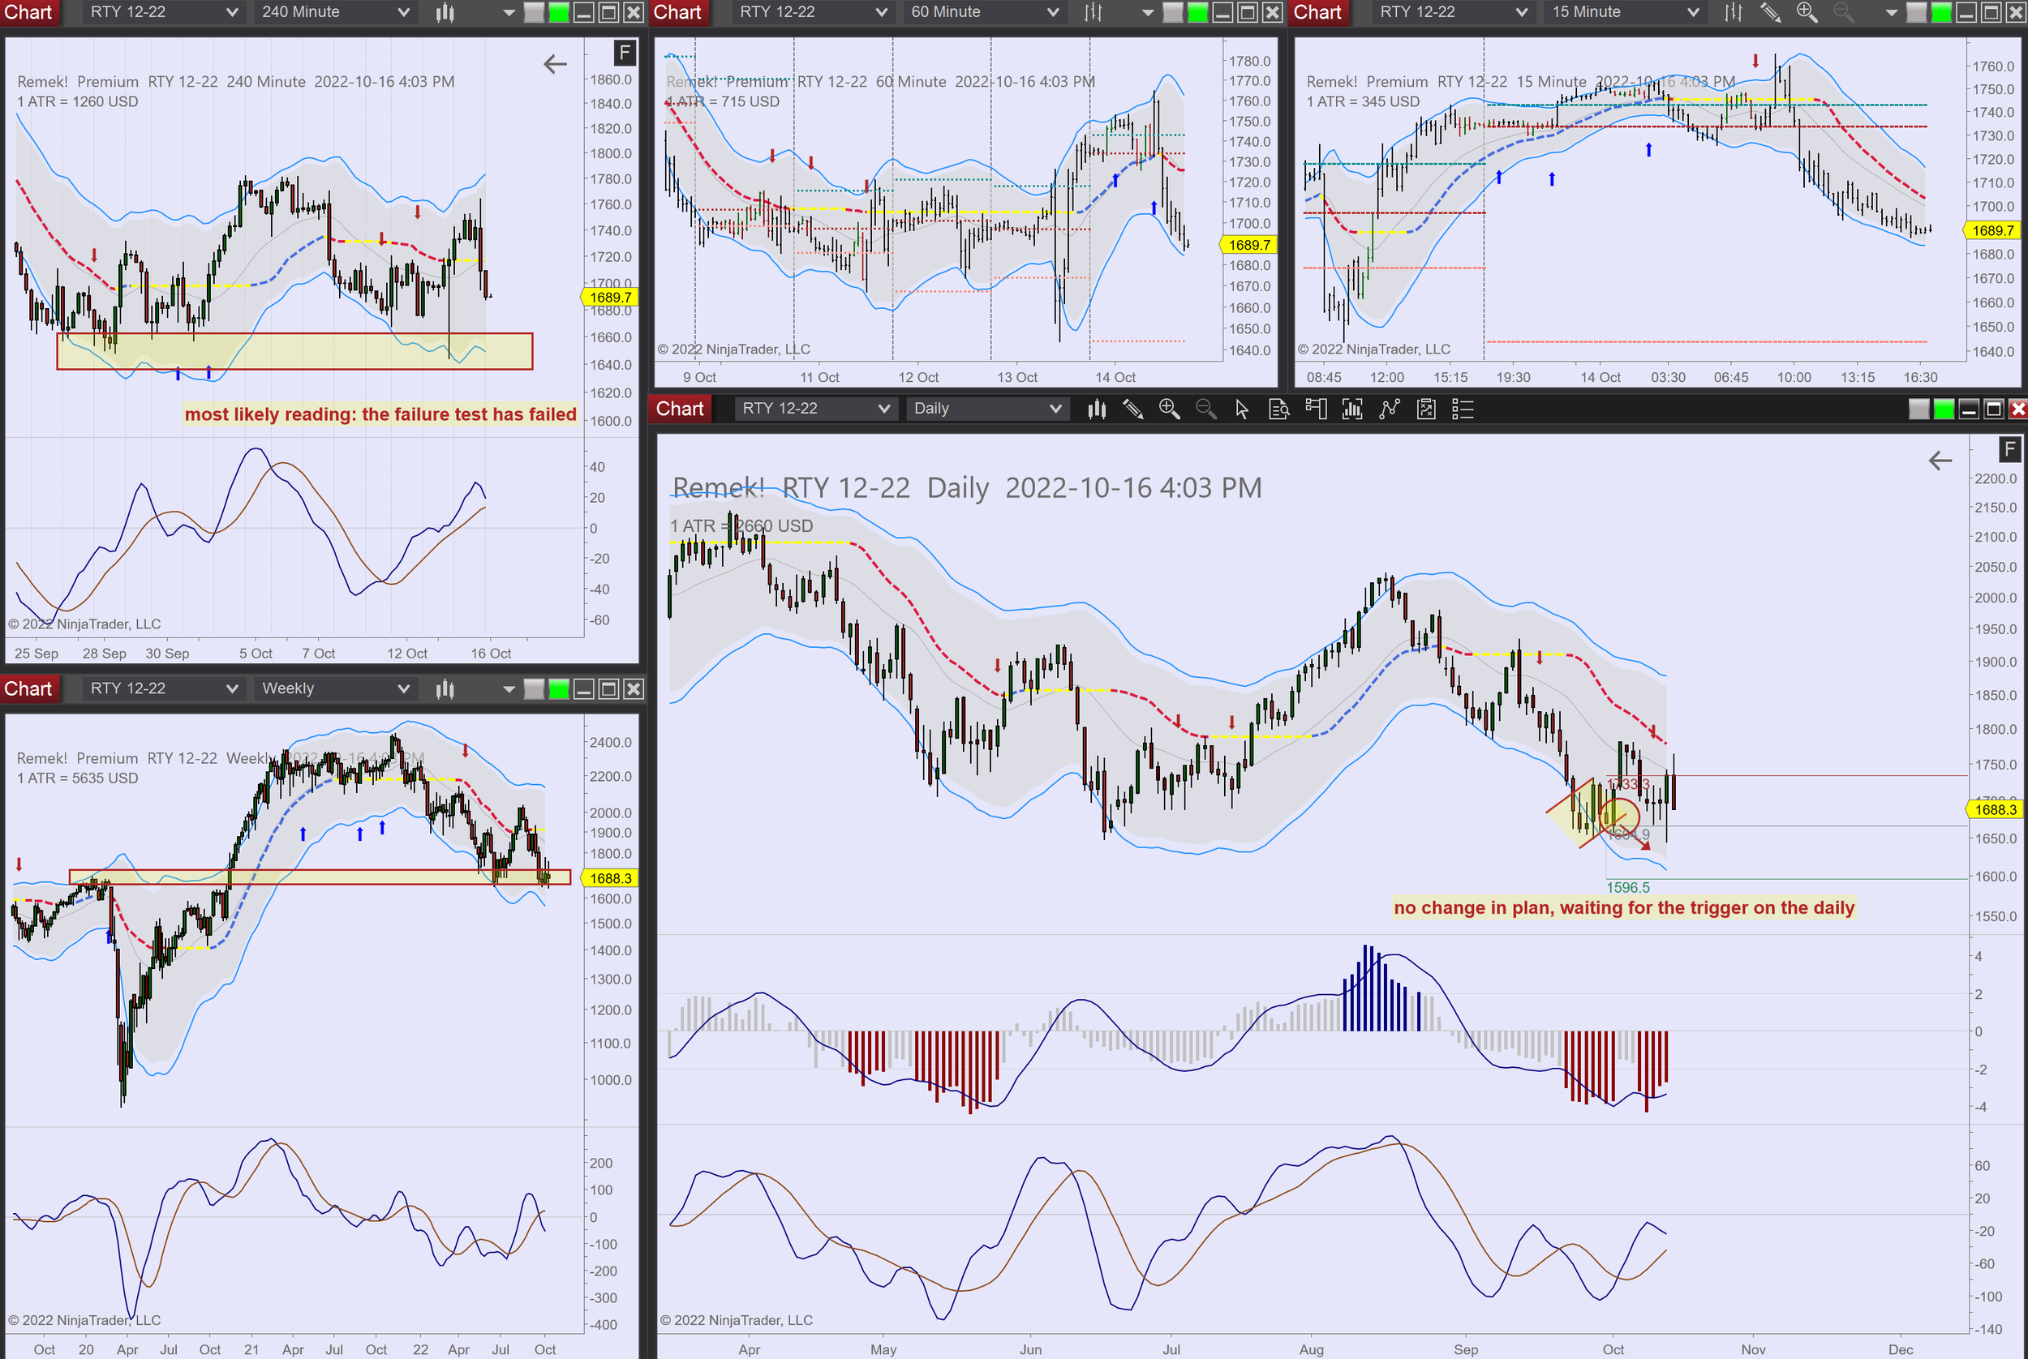Select the cursor pointer tool
2028x1359 pixels.
(x=1242, y=409)
